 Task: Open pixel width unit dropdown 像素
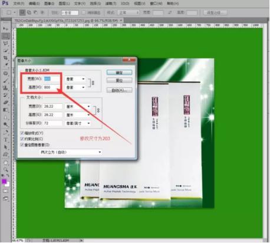point(75,79)
